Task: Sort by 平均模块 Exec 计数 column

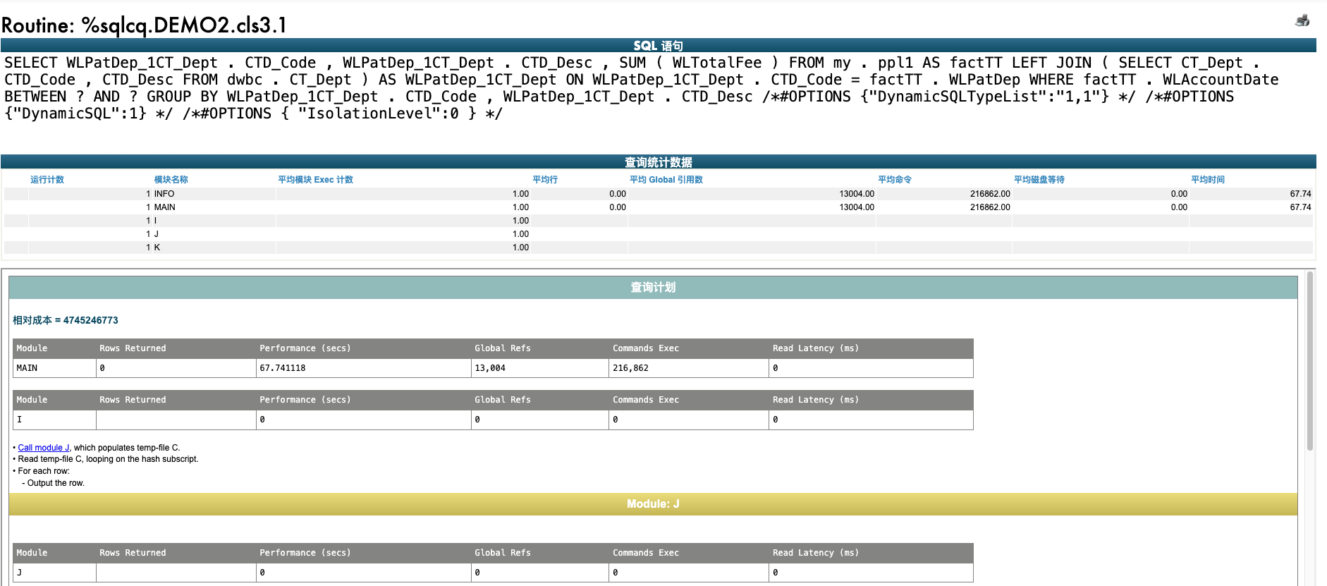Action: [315, 180]
